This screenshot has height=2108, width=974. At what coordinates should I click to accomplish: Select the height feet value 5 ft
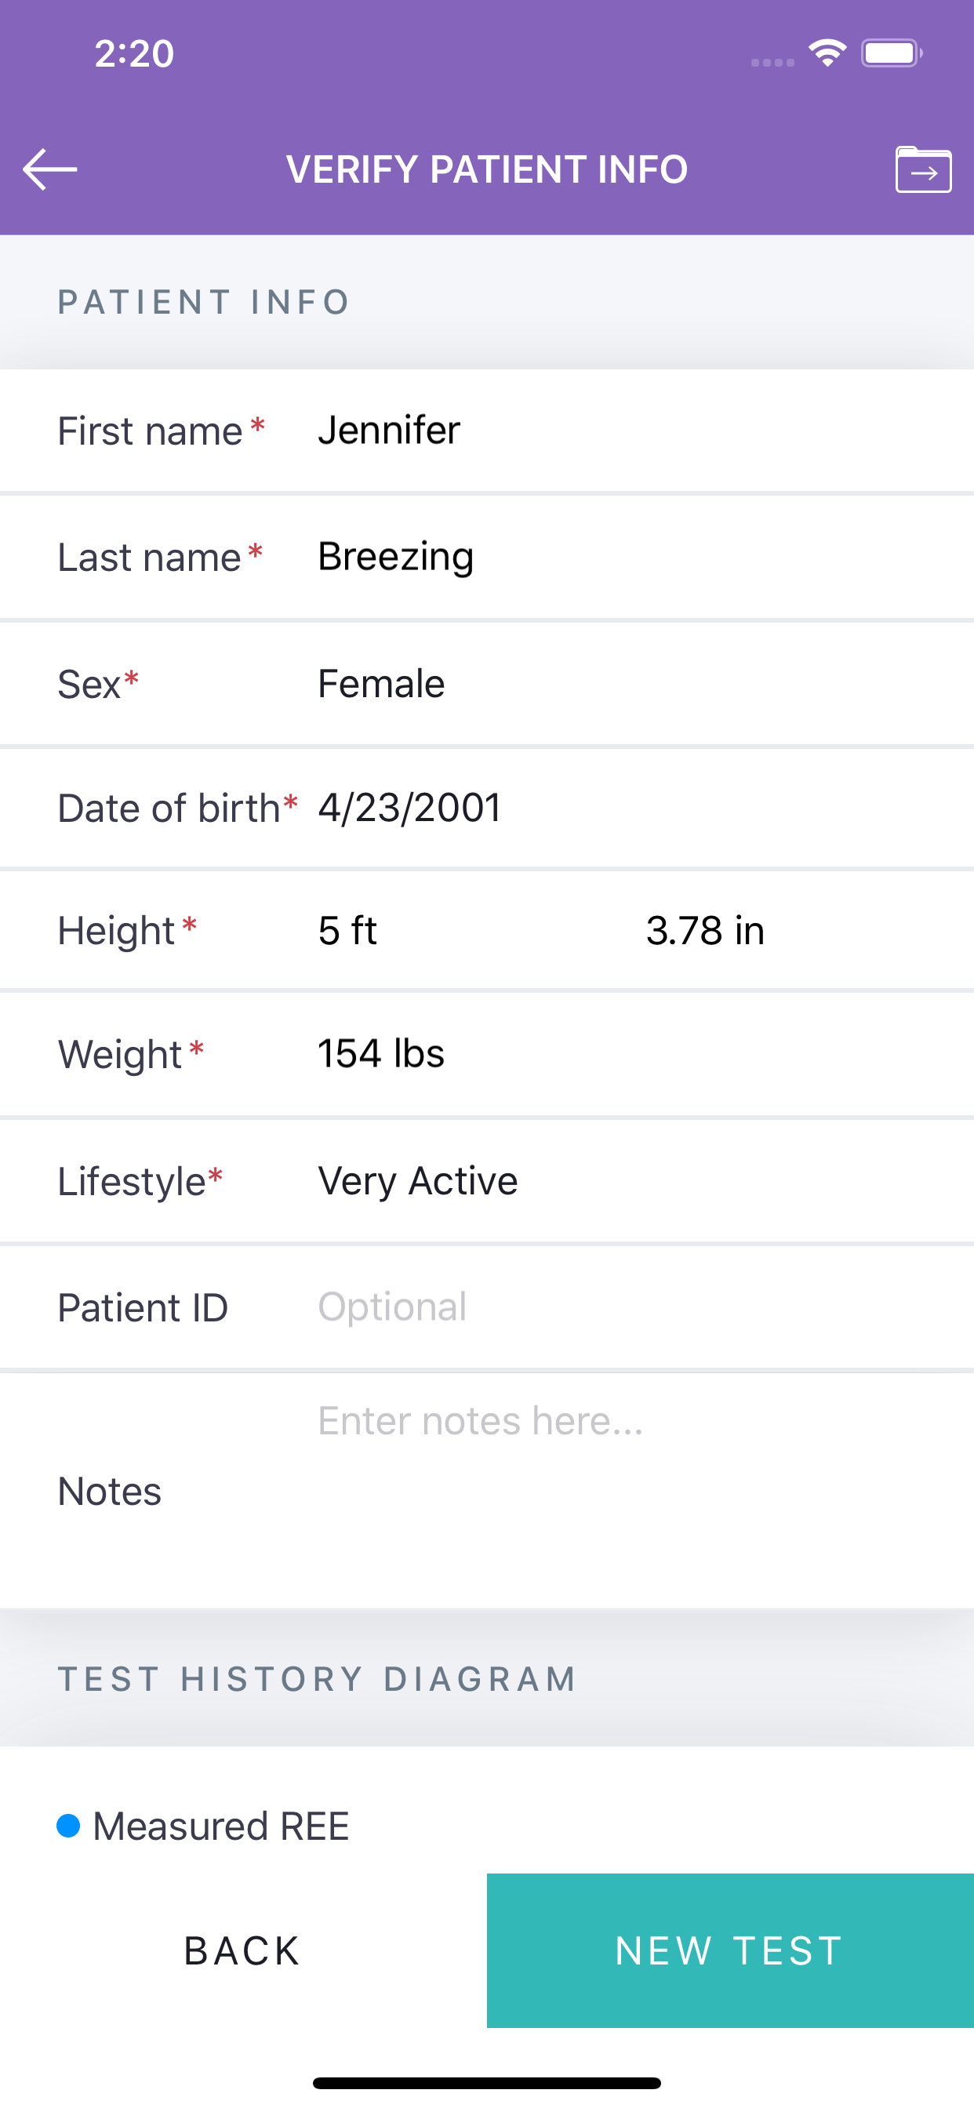[x=347, y=931]
